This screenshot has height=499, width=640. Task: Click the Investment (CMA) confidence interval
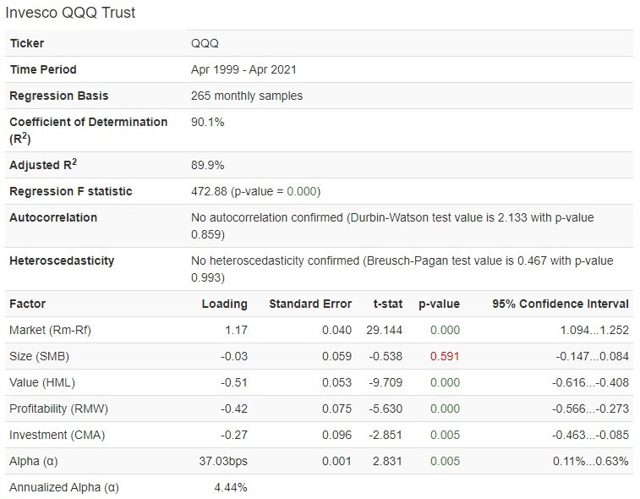(x=591, y=435)
